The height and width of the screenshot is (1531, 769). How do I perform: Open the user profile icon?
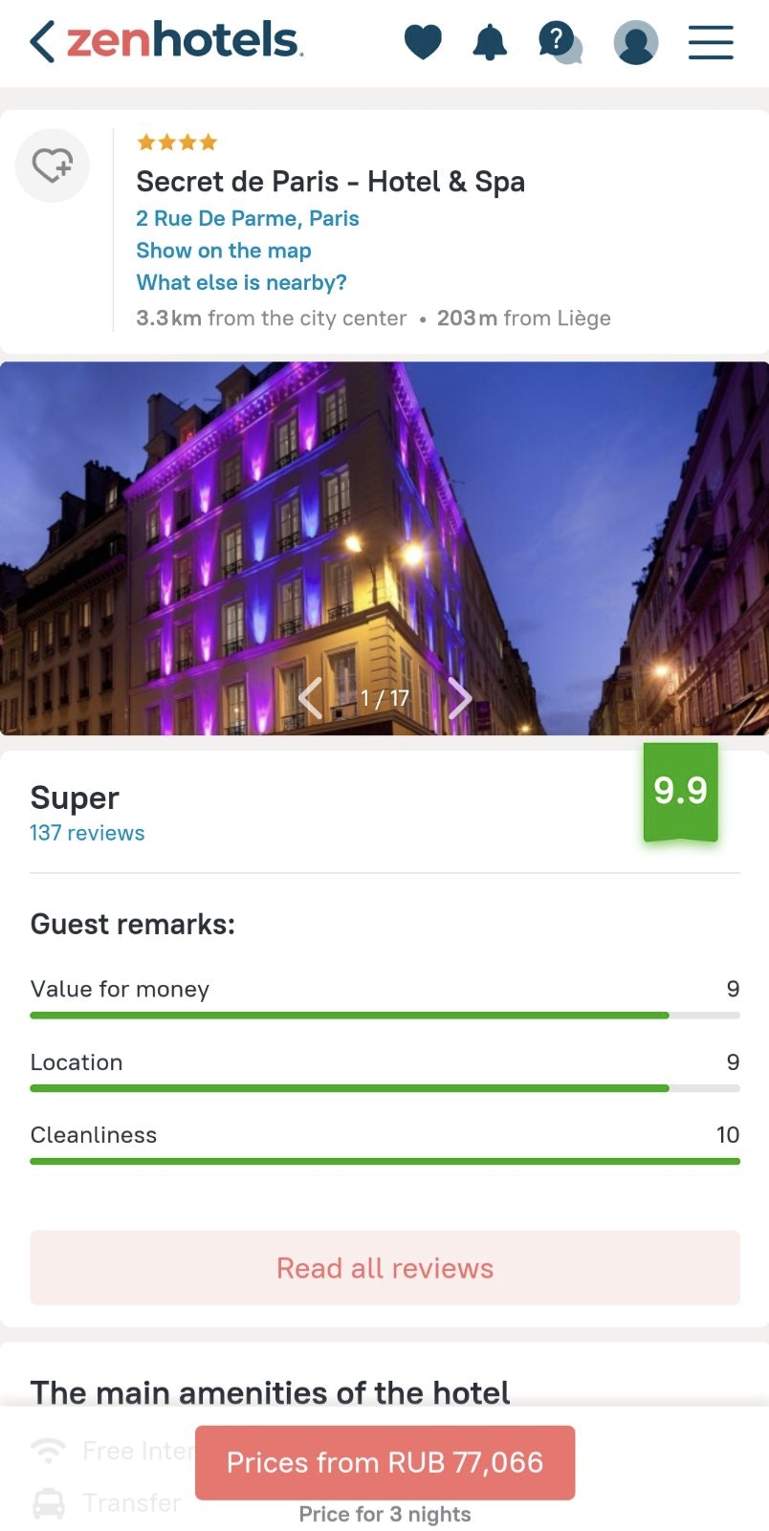(636, 42)
